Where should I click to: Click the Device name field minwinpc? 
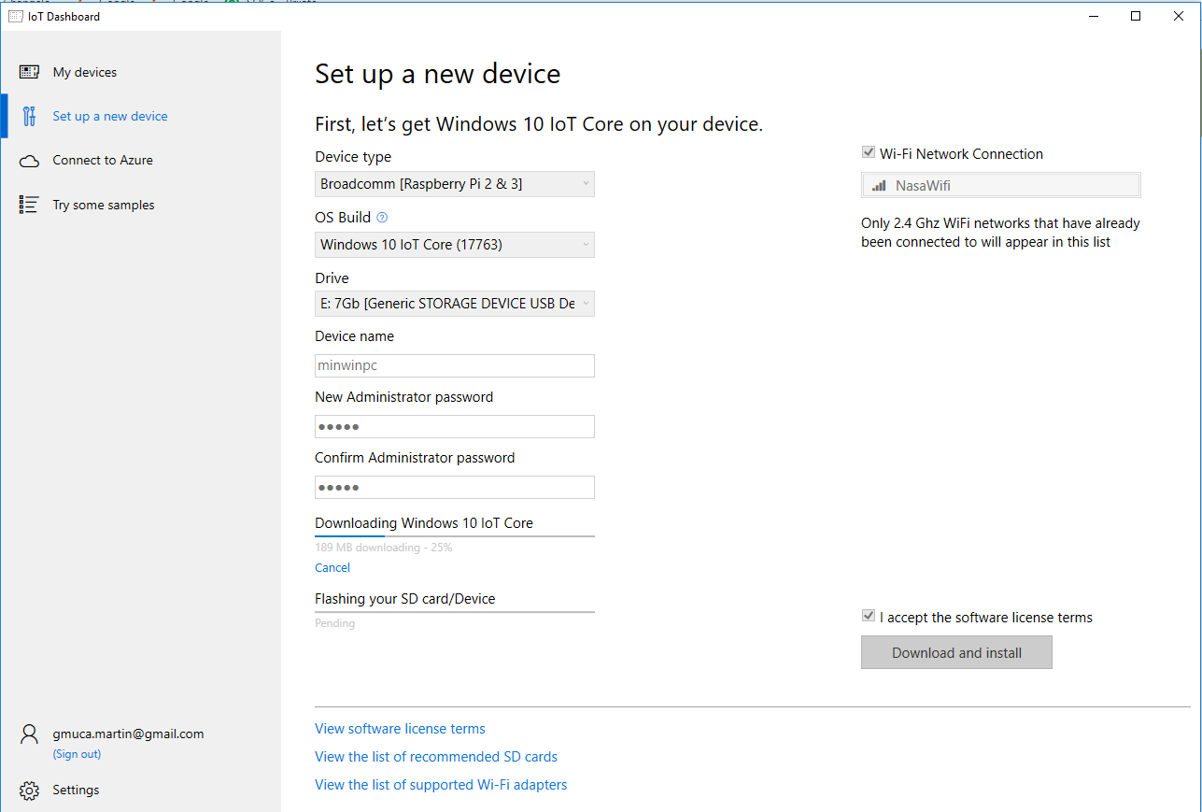pos(455,365)
